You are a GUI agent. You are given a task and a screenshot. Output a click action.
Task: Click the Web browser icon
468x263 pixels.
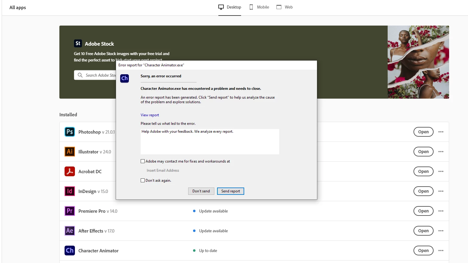point(279,7)
